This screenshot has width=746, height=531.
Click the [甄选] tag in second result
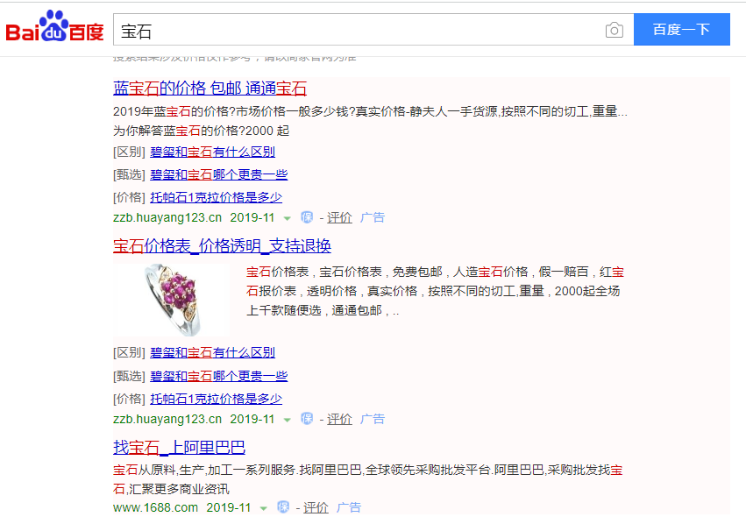129,376
